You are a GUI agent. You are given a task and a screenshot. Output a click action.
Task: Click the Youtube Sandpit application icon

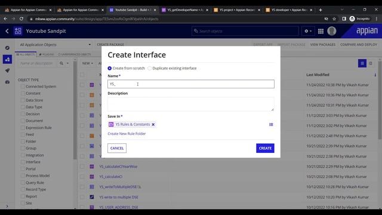coord(18,31)
